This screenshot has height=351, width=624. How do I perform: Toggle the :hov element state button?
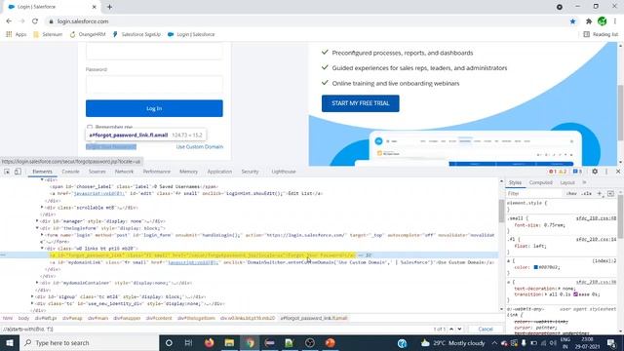(571, 193)
